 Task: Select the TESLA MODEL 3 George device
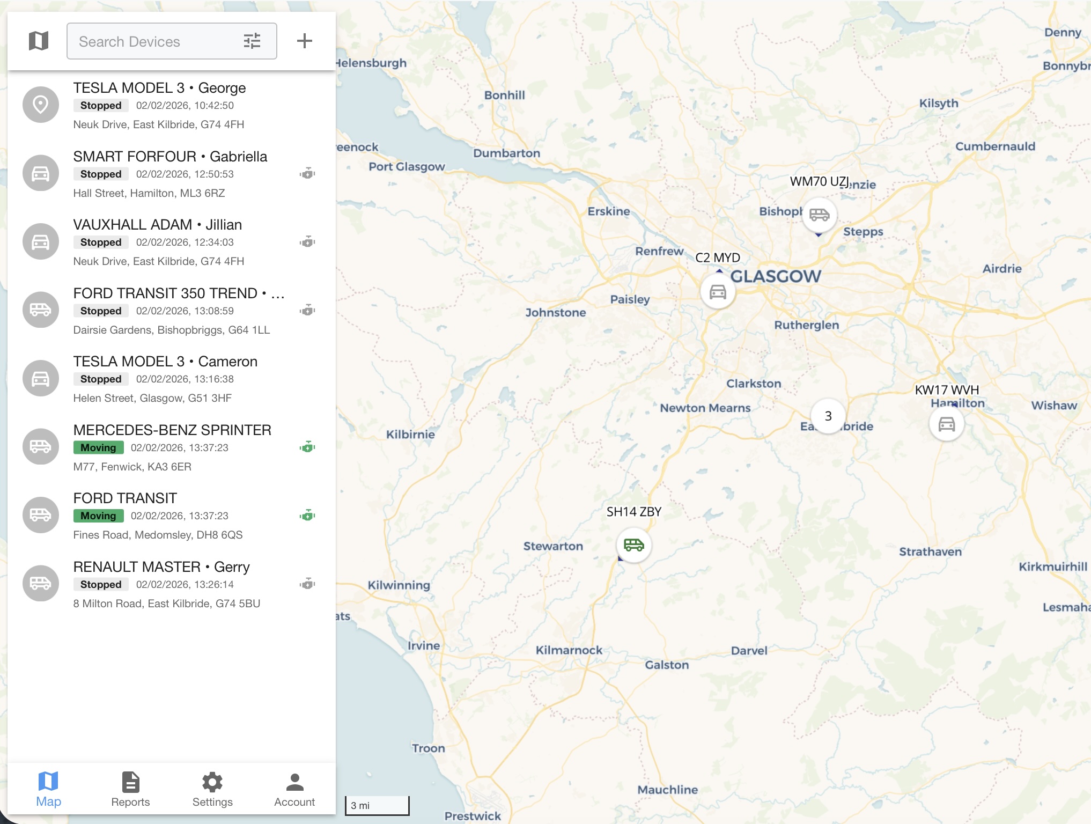(159, 88)
